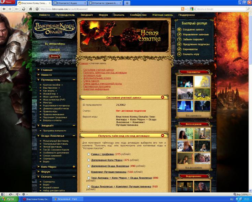Click the Google search input field
This screenshot has width=252, height=202.
(221, 9)
